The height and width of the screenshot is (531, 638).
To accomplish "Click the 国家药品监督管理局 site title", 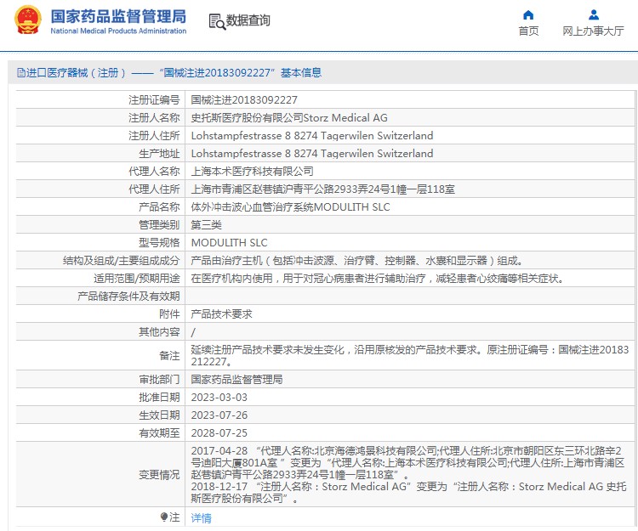I will (118, 16).
